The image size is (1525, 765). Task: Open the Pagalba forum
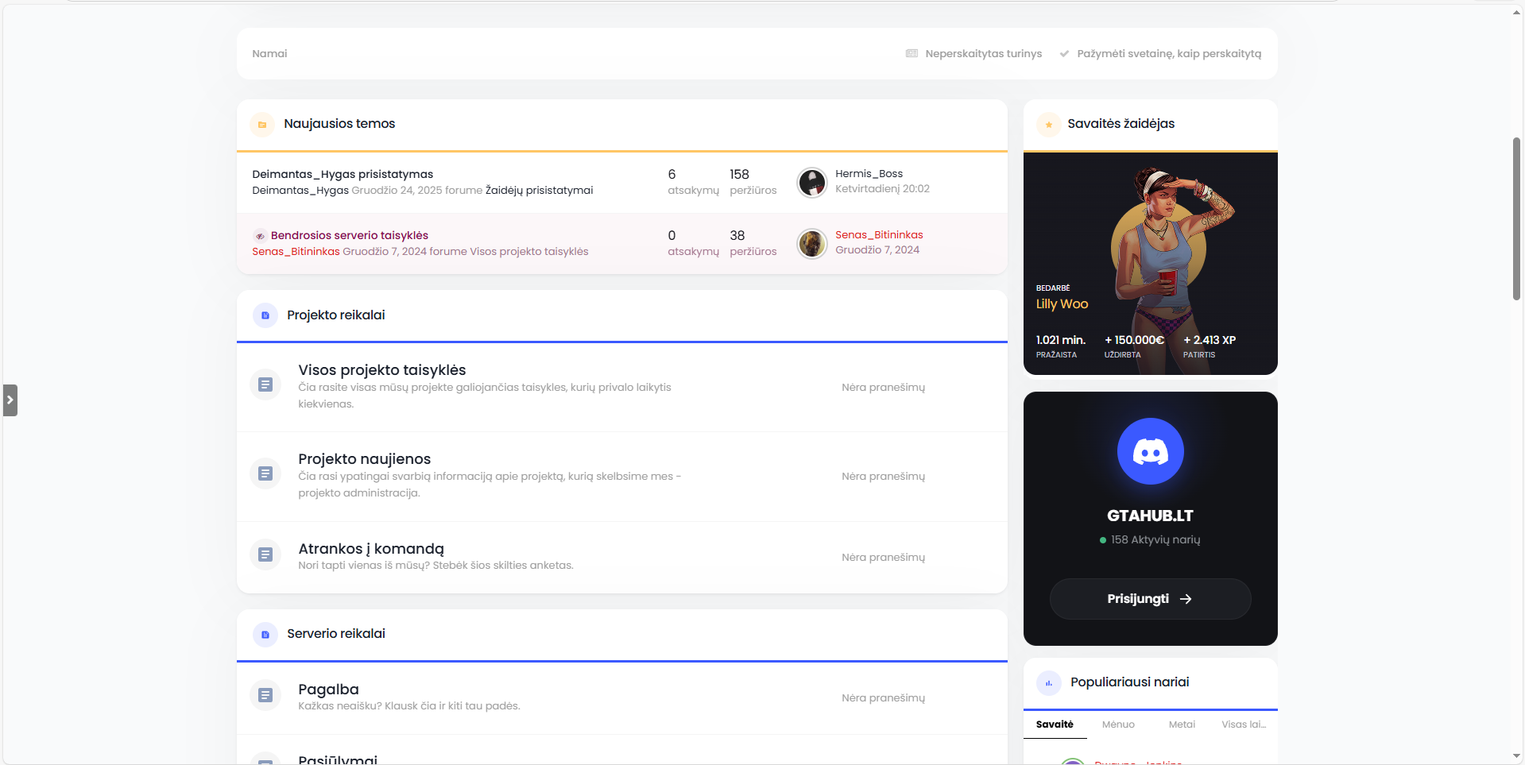click(x=328, y=690)
